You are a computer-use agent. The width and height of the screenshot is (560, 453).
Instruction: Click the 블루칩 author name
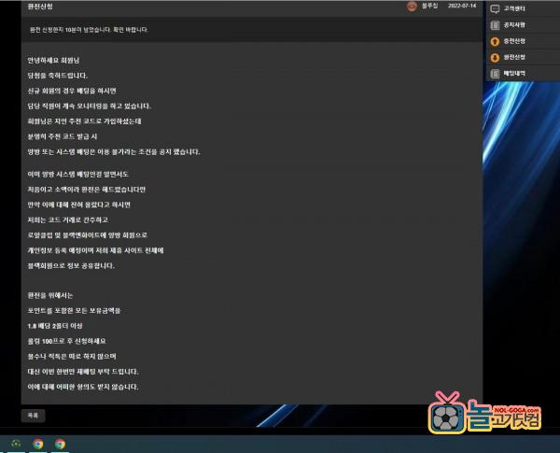[430, 6]
